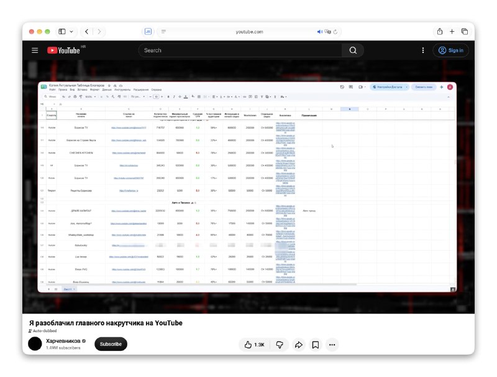497x377 pixels.
Task: Click the YouTube Search field
Action: 240,50
